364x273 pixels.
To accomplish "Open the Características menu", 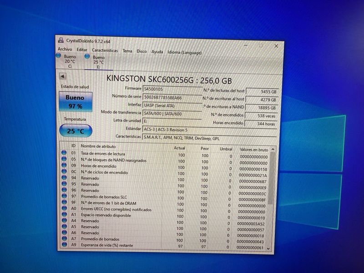I will pyautogui.click(x=105, y=51).
